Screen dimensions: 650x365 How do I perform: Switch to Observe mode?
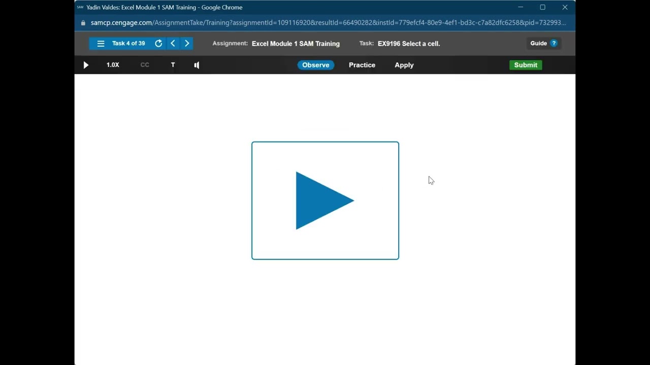tap(316, 65)
